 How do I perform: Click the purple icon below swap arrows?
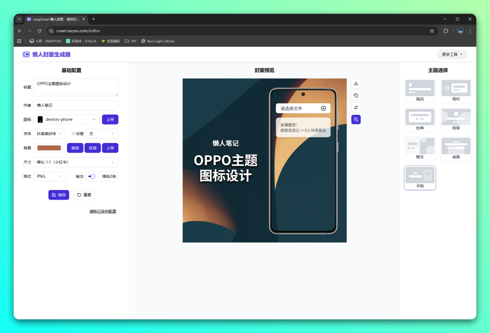[356, 119]
